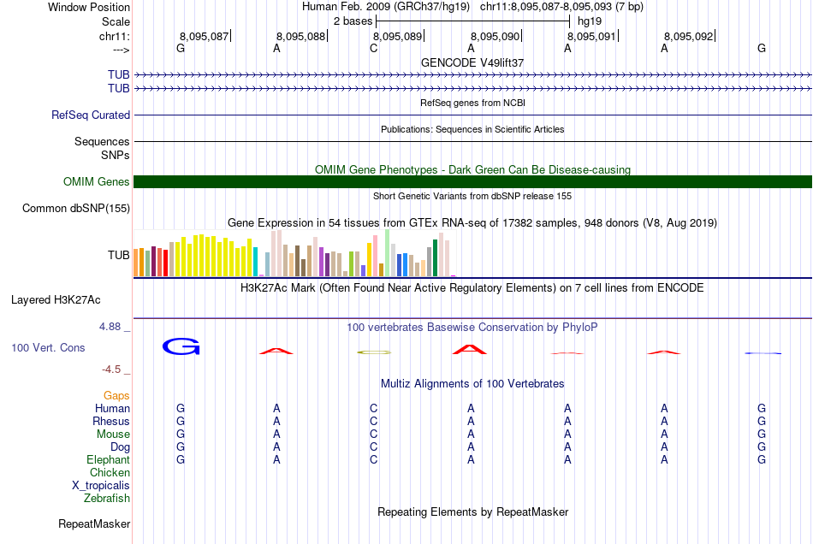Click the RepeatMasker track label
813x544 pixels.
[94, 523]
